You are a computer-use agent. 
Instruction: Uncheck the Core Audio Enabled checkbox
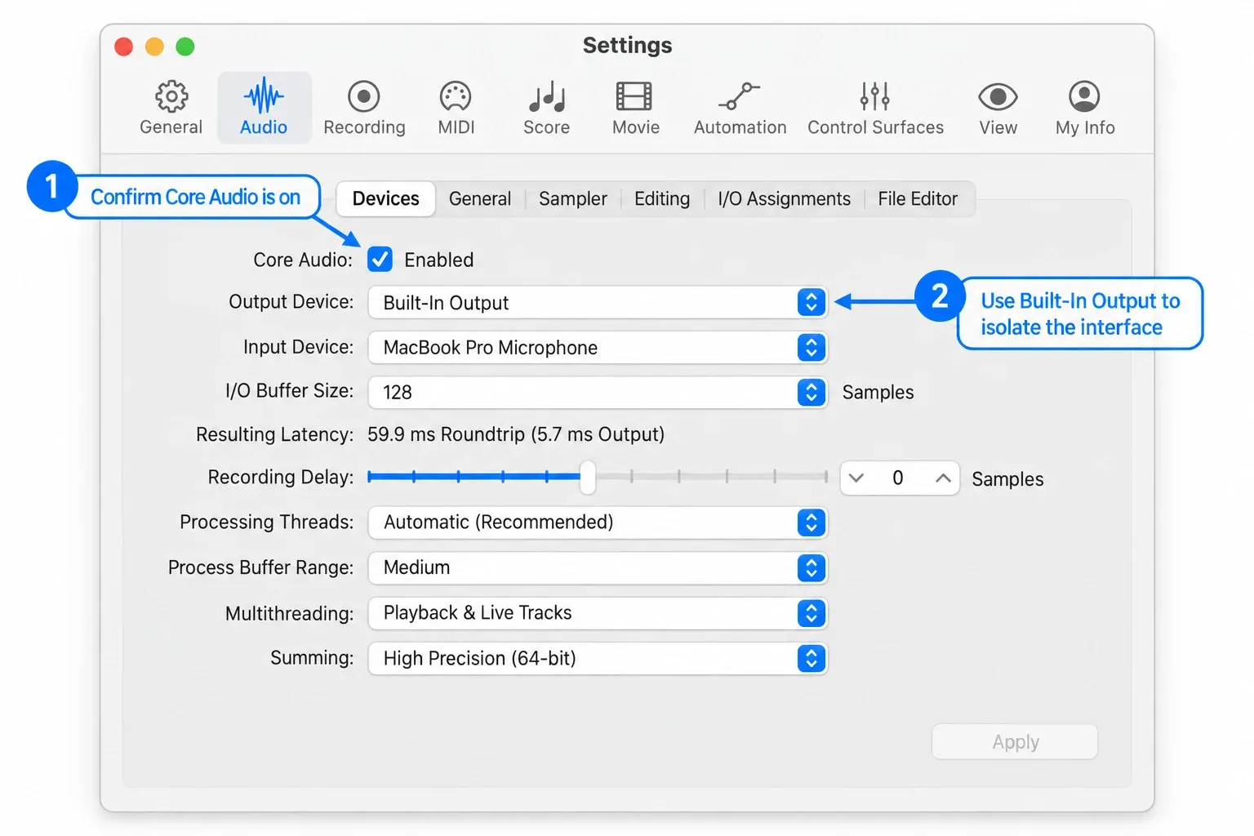380,260
